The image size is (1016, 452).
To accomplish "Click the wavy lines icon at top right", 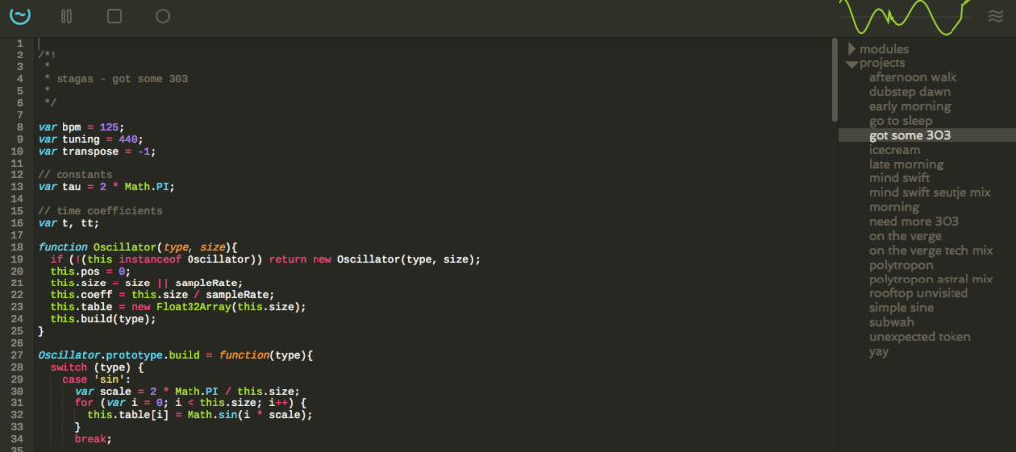I will click(995, 16).
